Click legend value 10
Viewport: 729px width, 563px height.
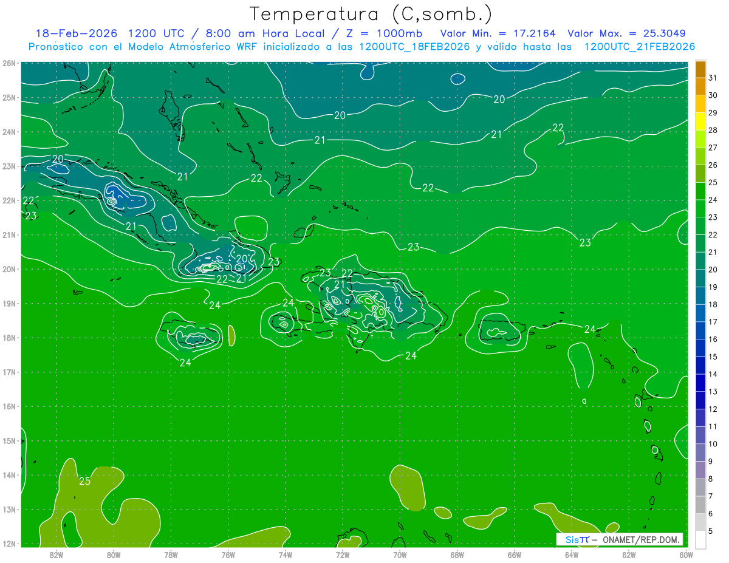tap(713, 444)
